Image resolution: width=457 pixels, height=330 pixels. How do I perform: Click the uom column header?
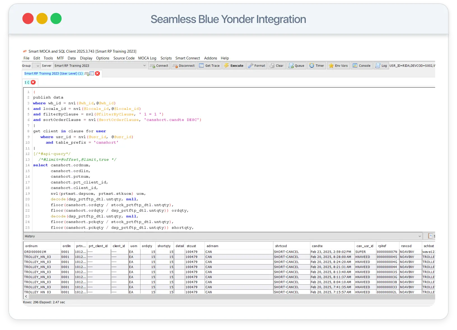click(x=134, y=246)
